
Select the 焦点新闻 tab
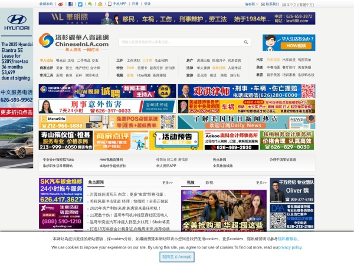[96, 183]
